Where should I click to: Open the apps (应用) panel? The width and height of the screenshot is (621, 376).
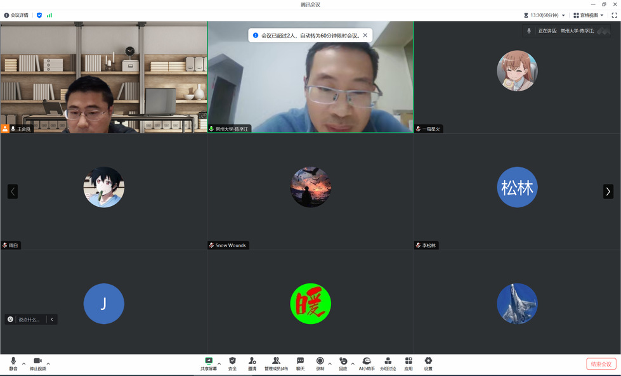click(x=409, y=363)
